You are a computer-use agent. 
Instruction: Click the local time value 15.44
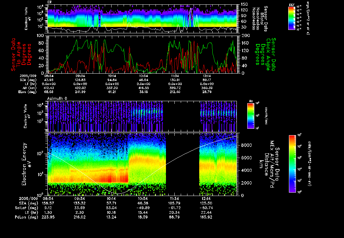[143, 212]
